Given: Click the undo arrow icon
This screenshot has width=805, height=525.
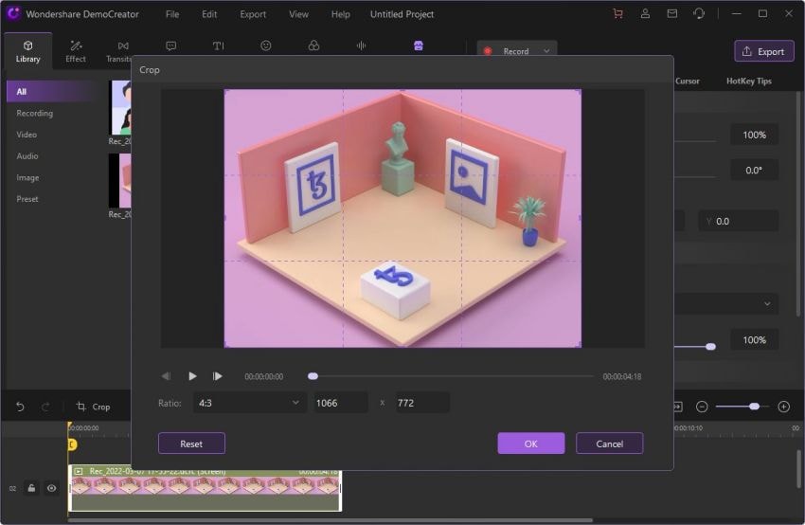Looking at the screenshot, I should click(x=20, y=407).
